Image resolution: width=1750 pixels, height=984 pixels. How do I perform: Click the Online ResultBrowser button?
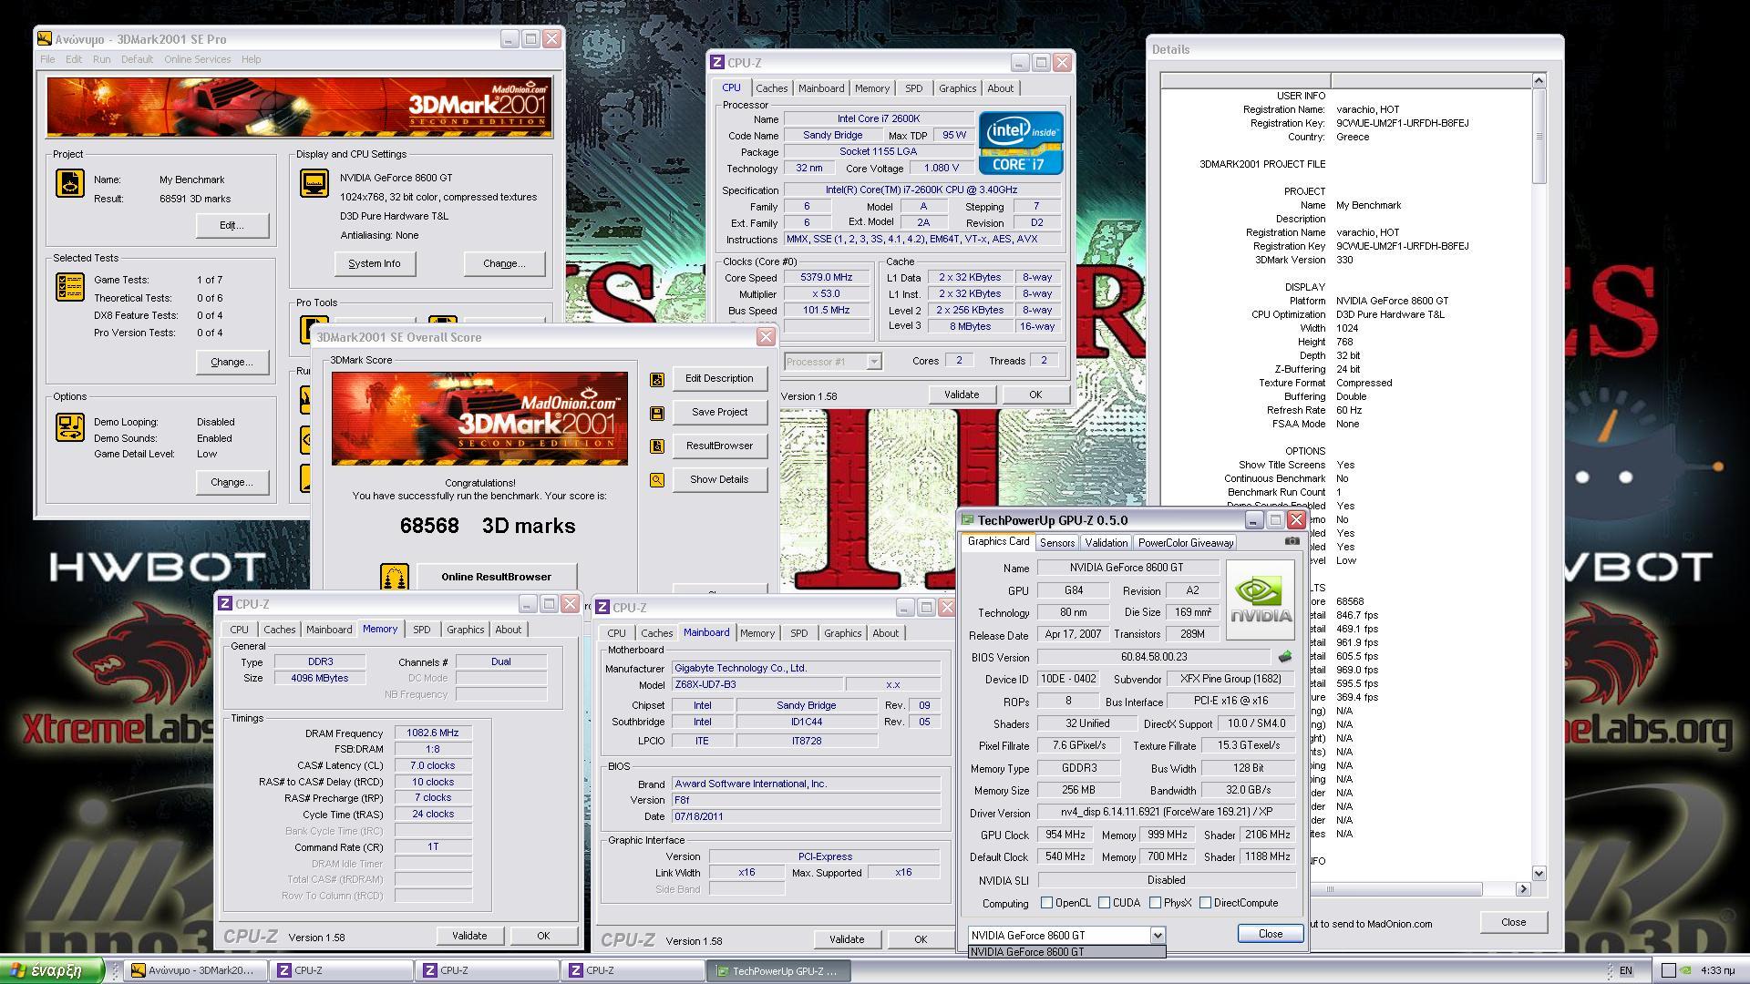point(496,577)
